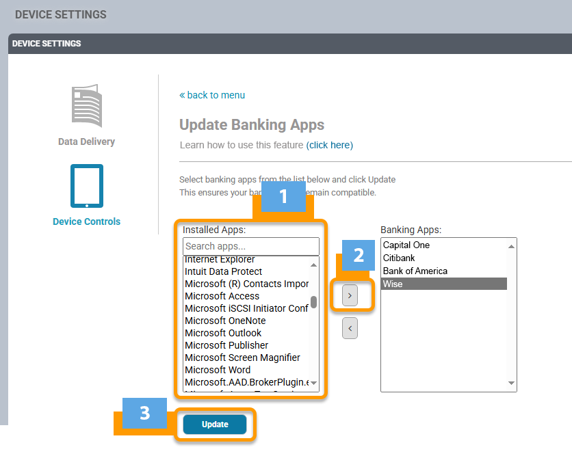Open the 'click here' help link
The image size is (572, 458).
(329, 145)
